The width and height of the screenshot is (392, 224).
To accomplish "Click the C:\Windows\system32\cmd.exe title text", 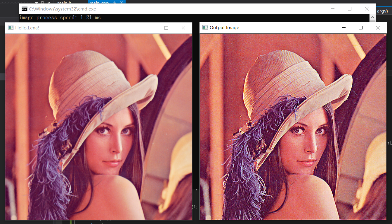I will (63, 9).
